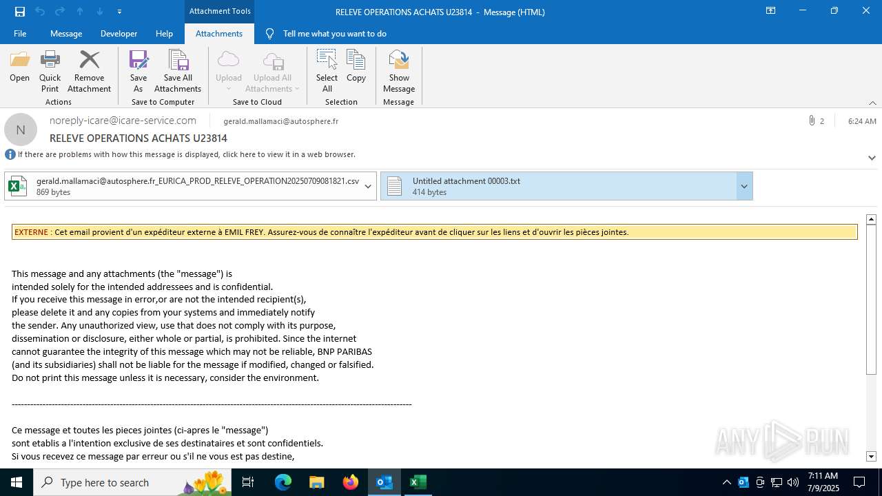Image resolution: width=882 pixels, height=496 pixels.
Task: Click Outlook icon in system tray
Action: tap(743, 482)
